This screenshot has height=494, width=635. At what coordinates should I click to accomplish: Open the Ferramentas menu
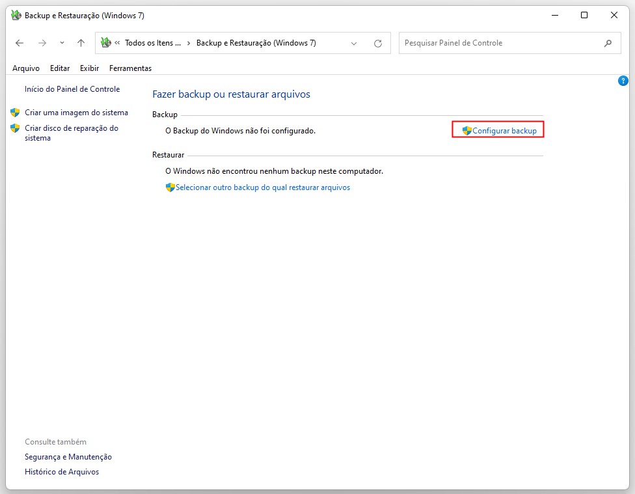point(130,68)
